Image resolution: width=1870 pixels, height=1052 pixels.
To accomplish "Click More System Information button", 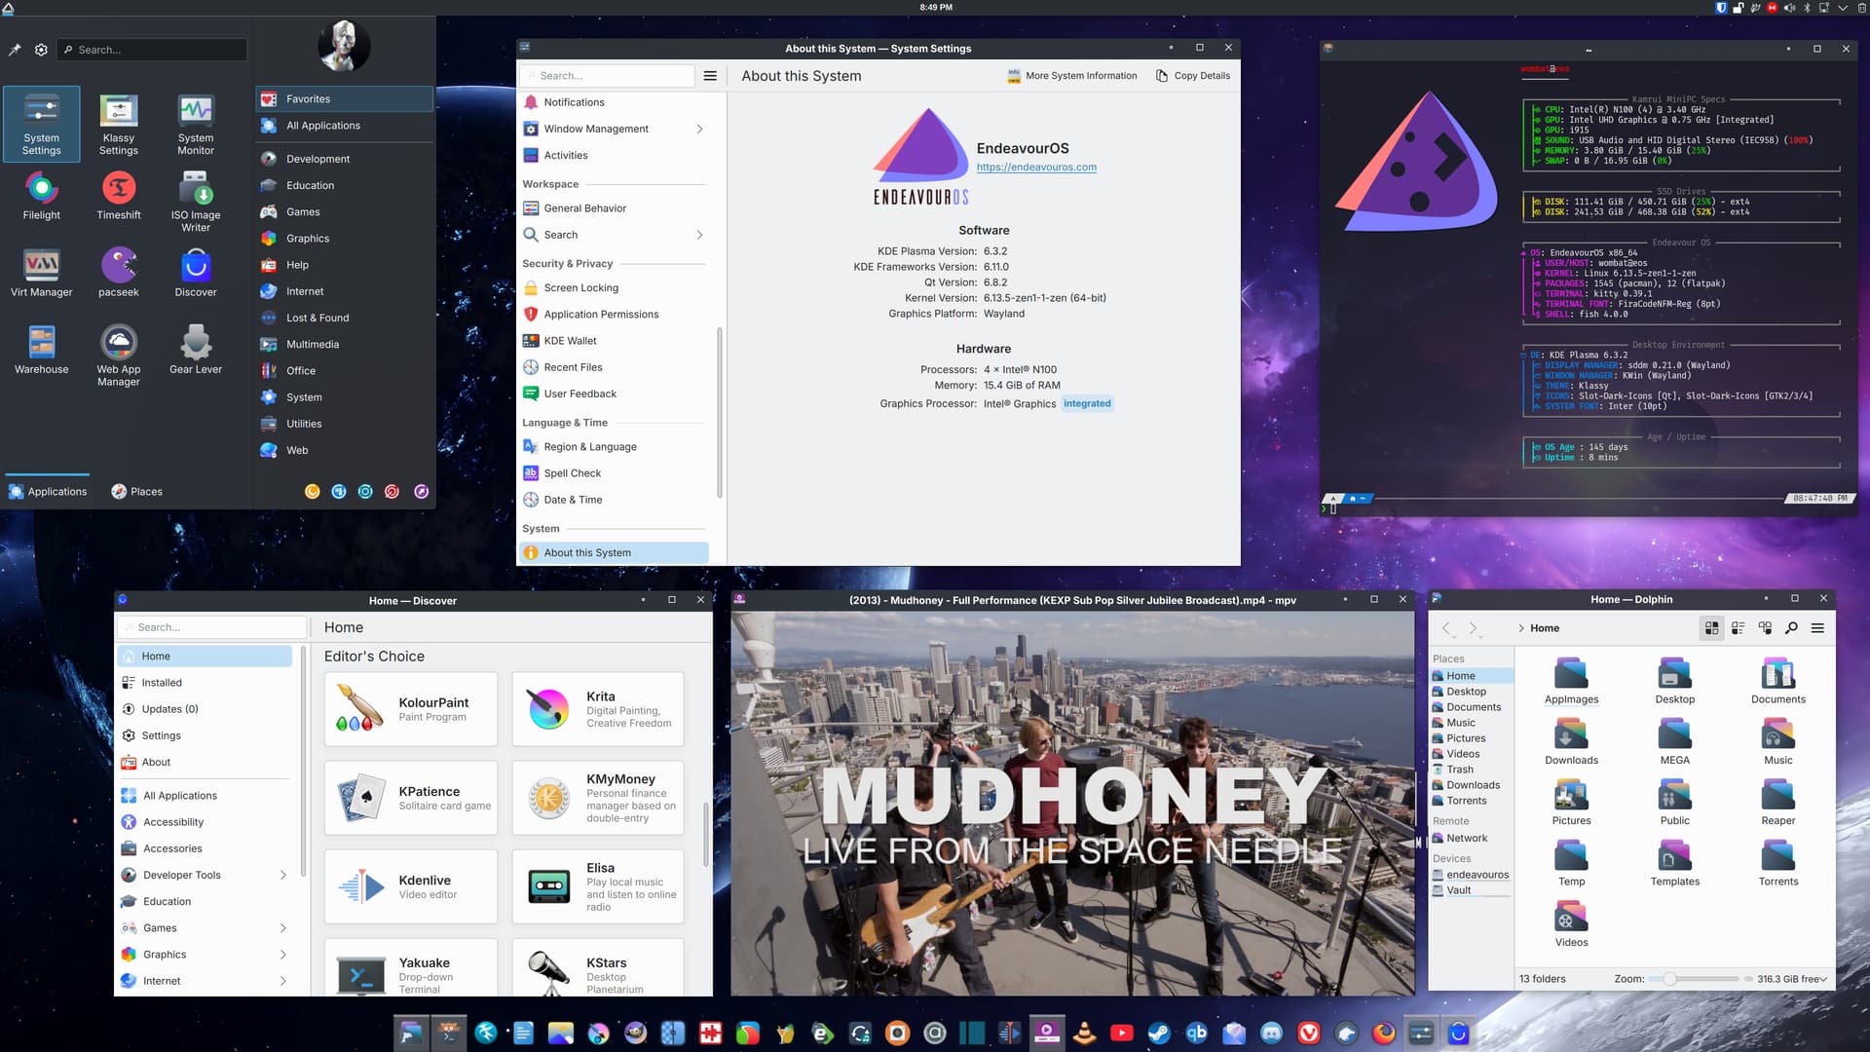I will [x=1071, y=76].
